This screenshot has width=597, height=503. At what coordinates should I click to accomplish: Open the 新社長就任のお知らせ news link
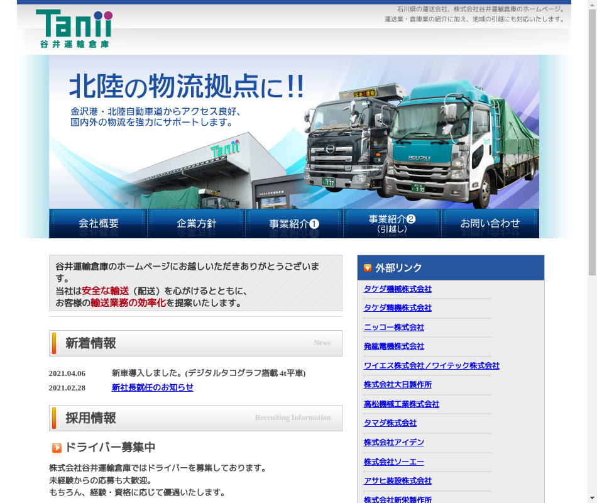coord(152,388)
